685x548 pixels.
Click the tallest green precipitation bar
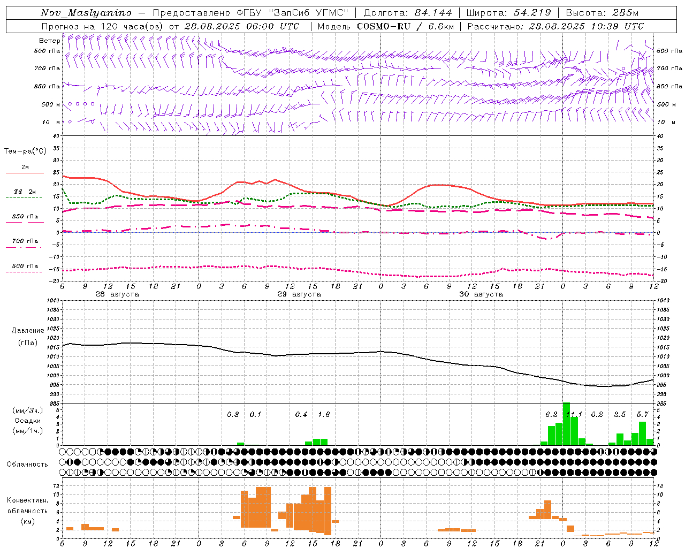(566, 424)
